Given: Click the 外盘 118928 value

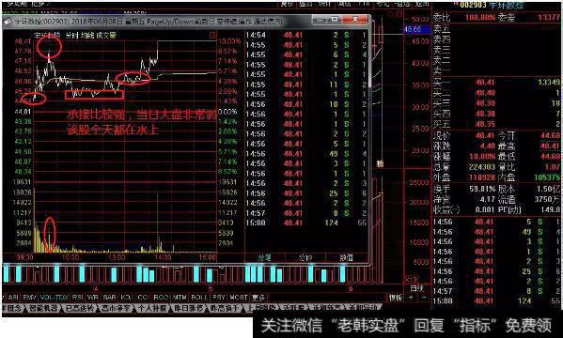Looking at the screenshot, I should pyautogui.click(x=482, y=177).
